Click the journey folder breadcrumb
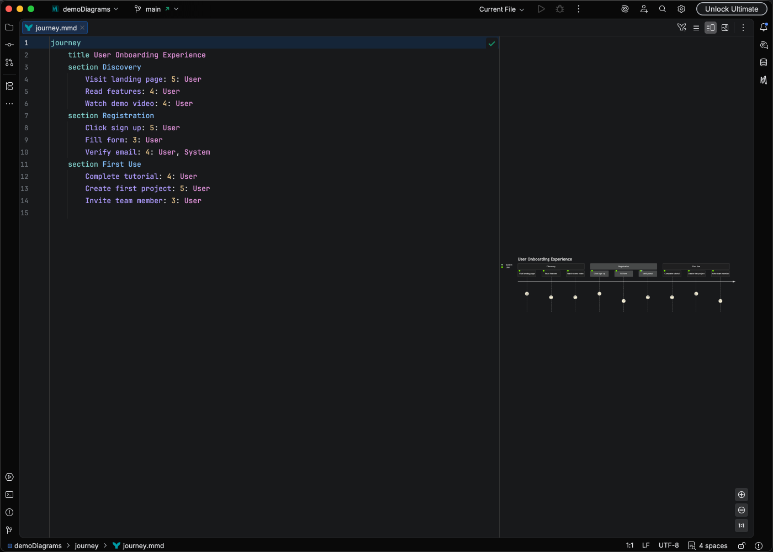Image resolution: width=773 pixels, height=552 pixels. pos(87,545)
